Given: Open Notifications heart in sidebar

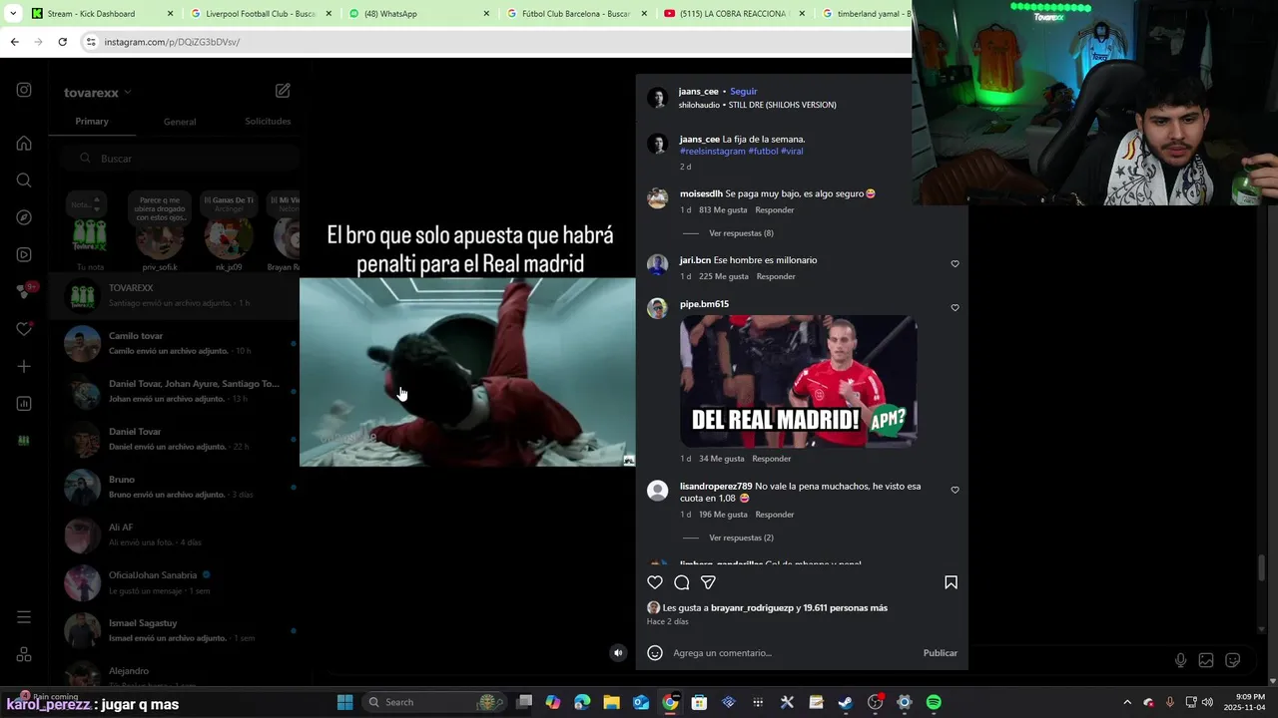Looking at the screenshot, I should tap(24, 329).
